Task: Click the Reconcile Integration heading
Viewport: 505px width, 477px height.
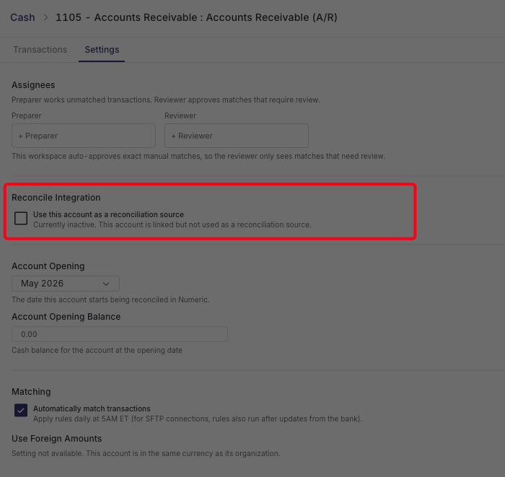Action: click(x=56, y=198)
